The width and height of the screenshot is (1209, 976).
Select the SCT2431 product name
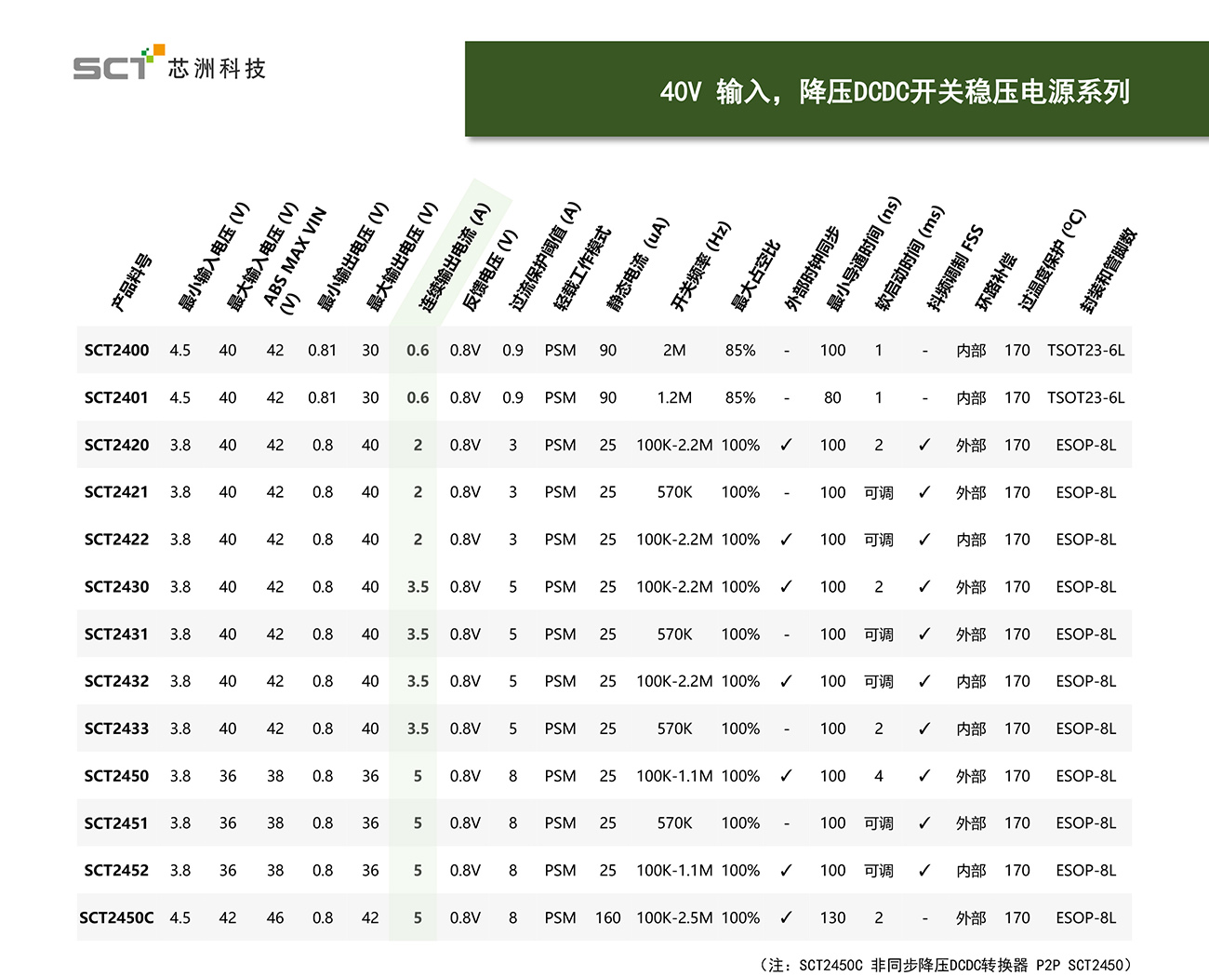tap(116, 635)
